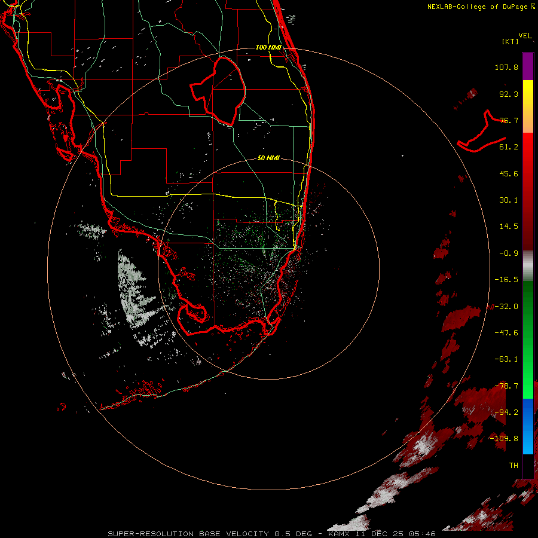Click the SUPER-RESOLUTION BASE VELOCITY caption
Viewport: 538px width, 538px height.
coord(189,534)
